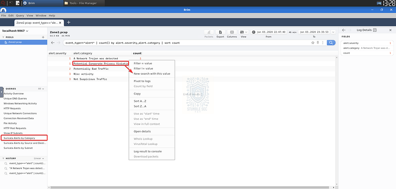Select the Zone2.pcap pool

click(23, 42)
